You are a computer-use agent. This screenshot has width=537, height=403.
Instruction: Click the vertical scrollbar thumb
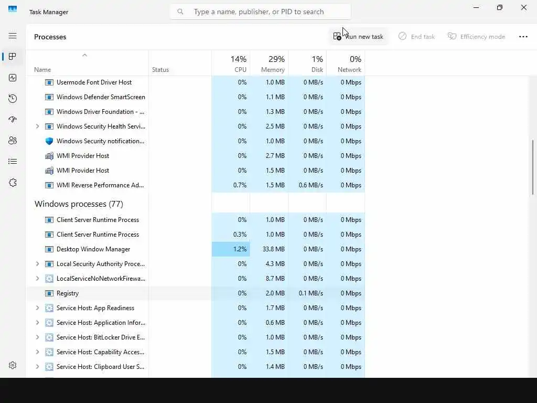tap(533, 167)
